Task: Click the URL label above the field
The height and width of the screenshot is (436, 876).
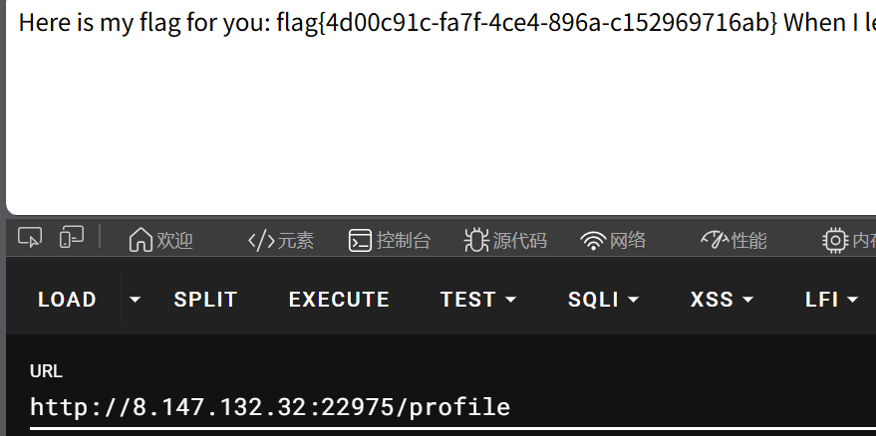Action: [x=46, y=371]
